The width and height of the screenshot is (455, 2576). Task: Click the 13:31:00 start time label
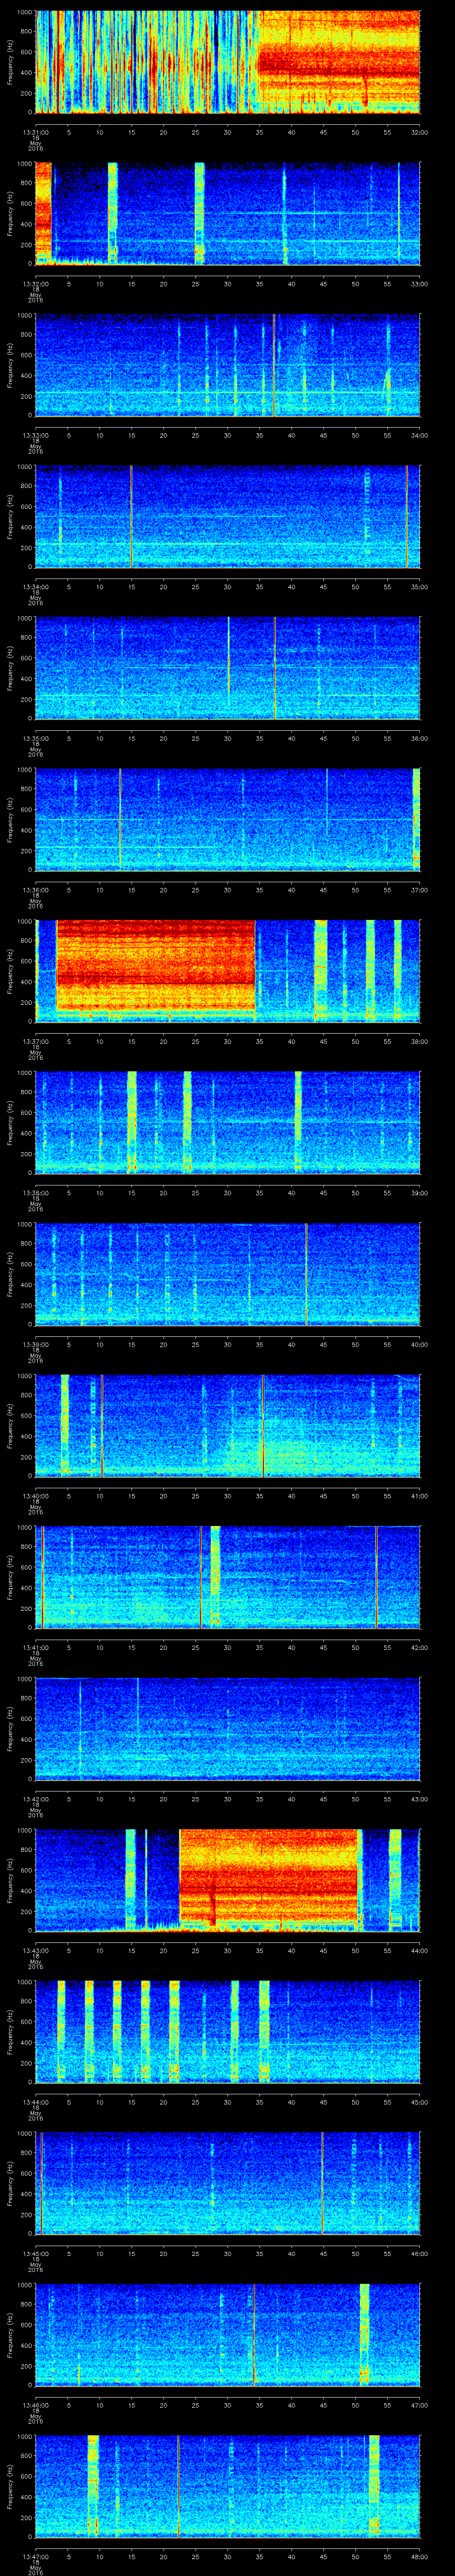coord(36,132)
